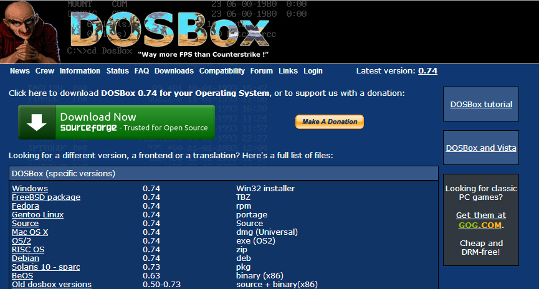
Task: Open the Fedora download link
Action: [26, 206]
